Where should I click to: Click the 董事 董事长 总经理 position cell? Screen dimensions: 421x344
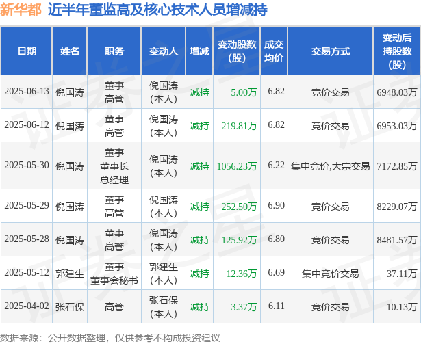click(x=114, y=166)
